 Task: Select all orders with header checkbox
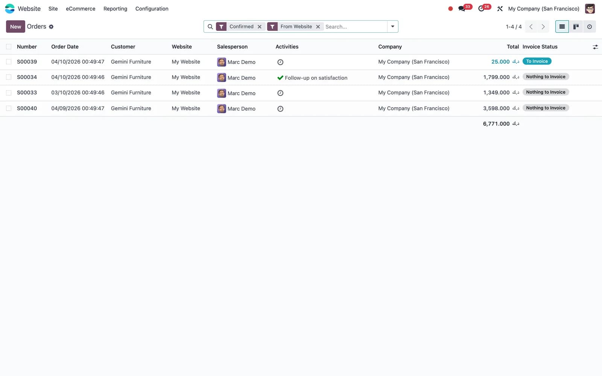(9, 47)
